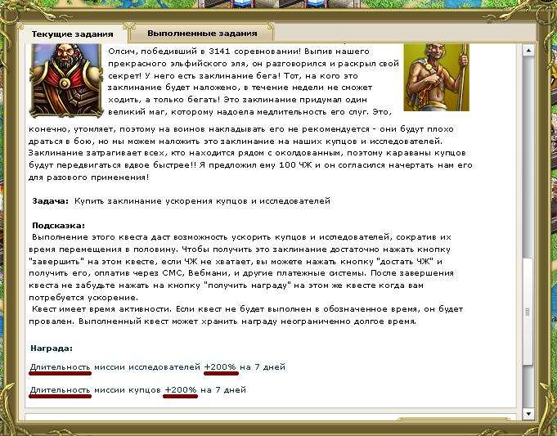Click scrollbar track below the thumb
This screenshot has height=436, width=557.
(528, 384)
